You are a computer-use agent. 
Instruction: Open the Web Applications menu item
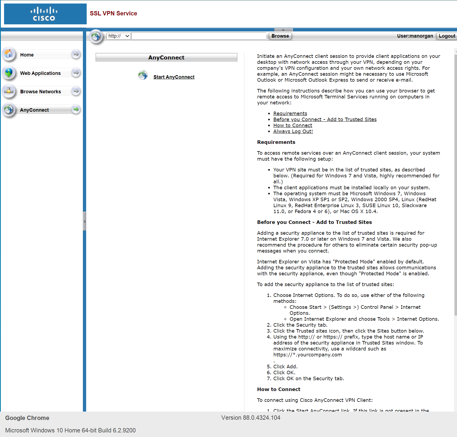click(40, 73)
